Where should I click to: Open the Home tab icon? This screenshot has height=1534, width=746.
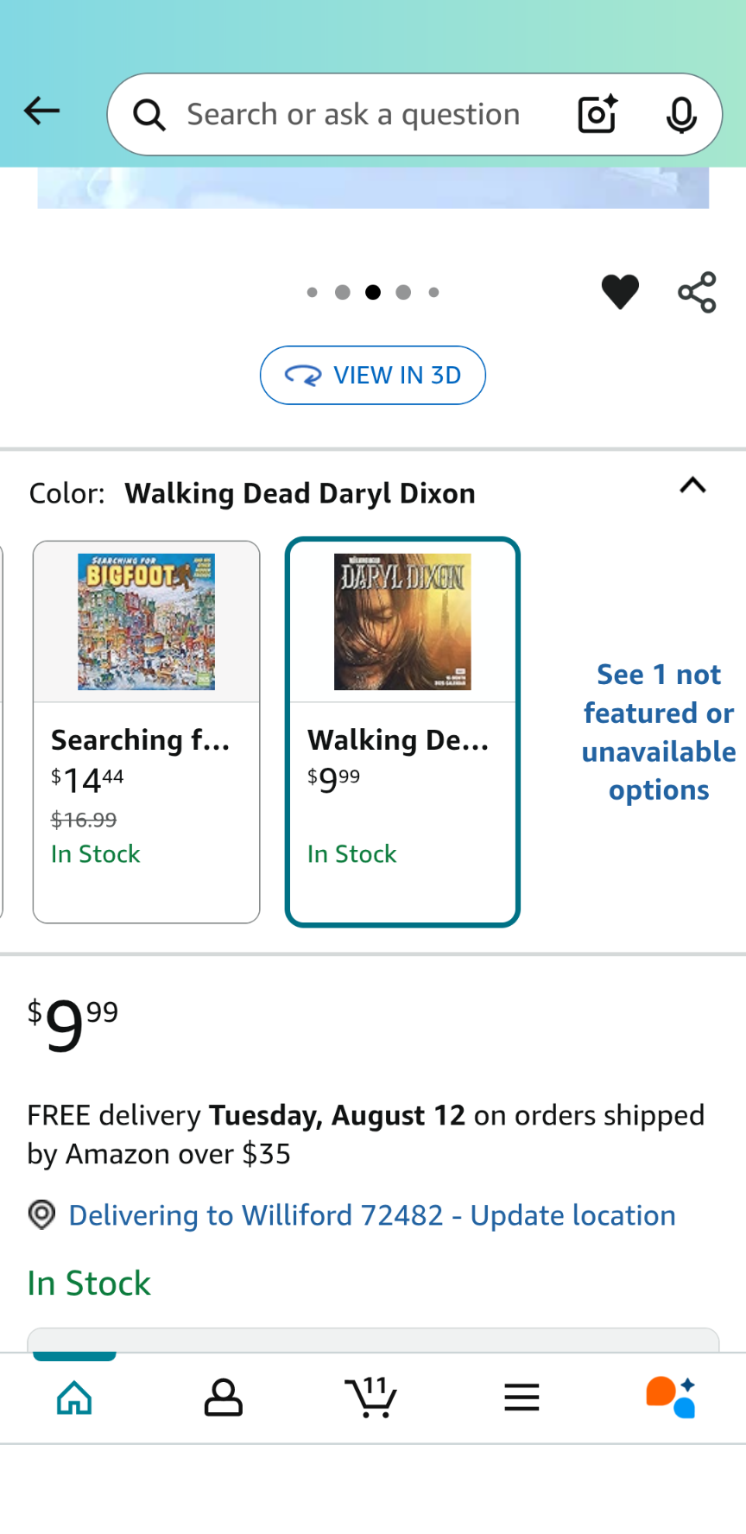[x=74, y=1397]
